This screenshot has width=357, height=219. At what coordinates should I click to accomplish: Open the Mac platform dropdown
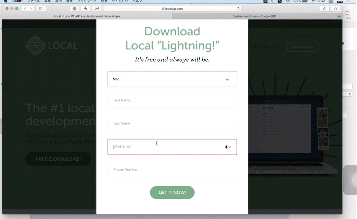[172, 79]
